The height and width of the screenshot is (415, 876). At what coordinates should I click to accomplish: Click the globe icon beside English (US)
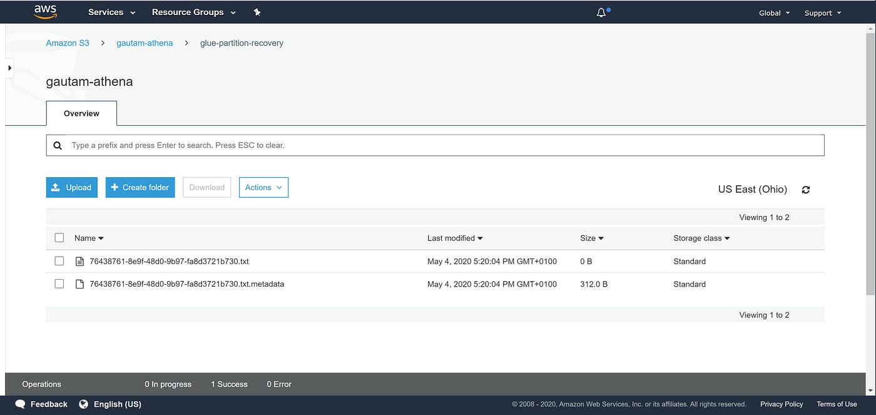[x=83, y=404]
